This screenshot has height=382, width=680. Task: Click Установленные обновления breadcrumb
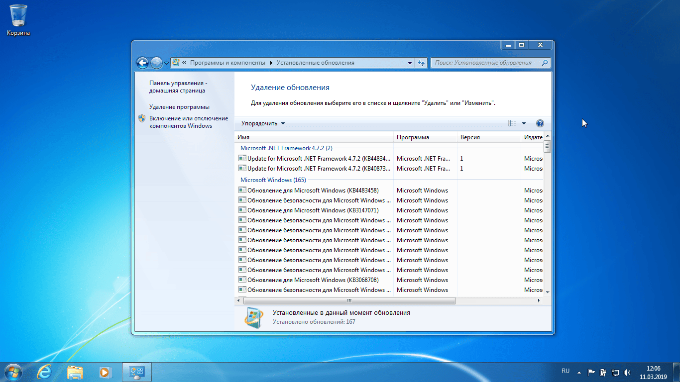[x=316, y=63]
